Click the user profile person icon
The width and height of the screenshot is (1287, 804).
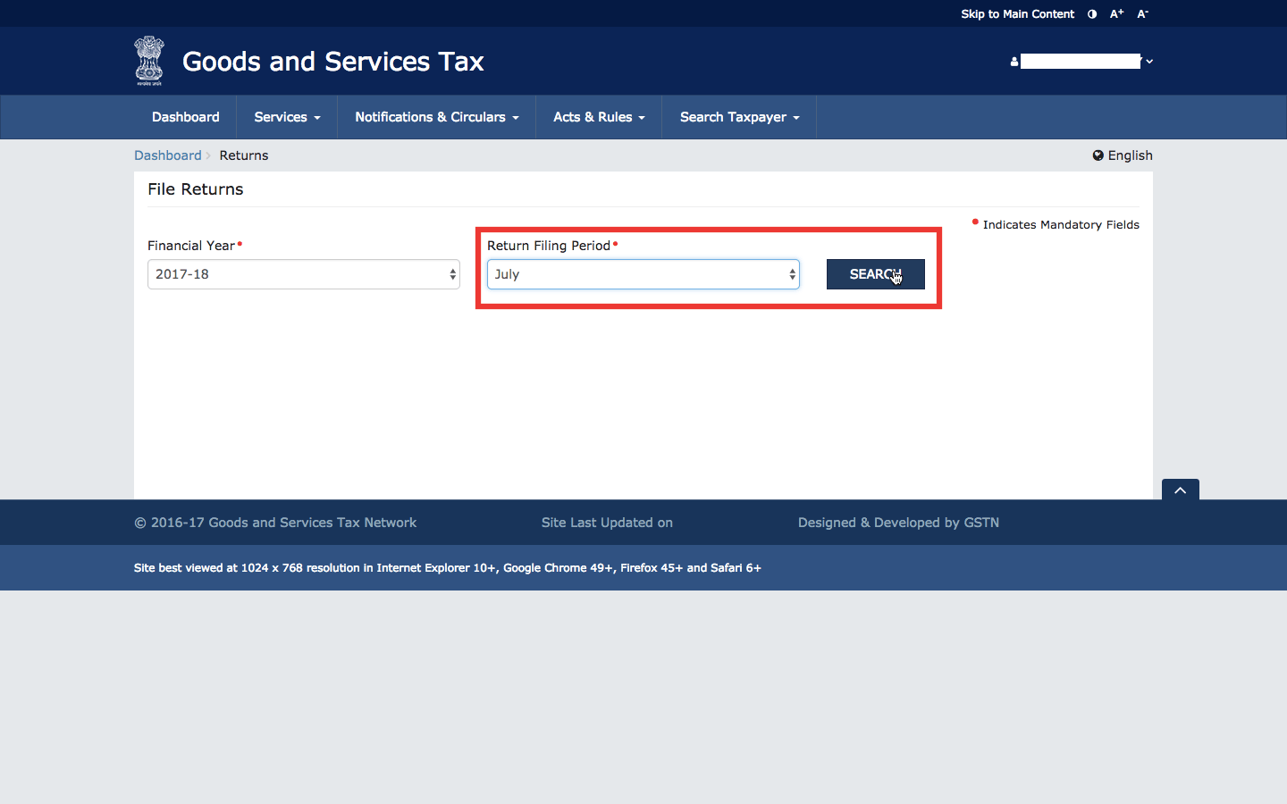(x=1013, y=61)
